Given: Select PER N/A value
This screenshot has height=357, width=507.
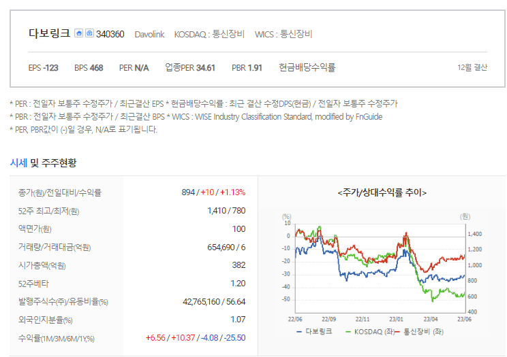Looking at the screenshot, I should pos(134,68).
